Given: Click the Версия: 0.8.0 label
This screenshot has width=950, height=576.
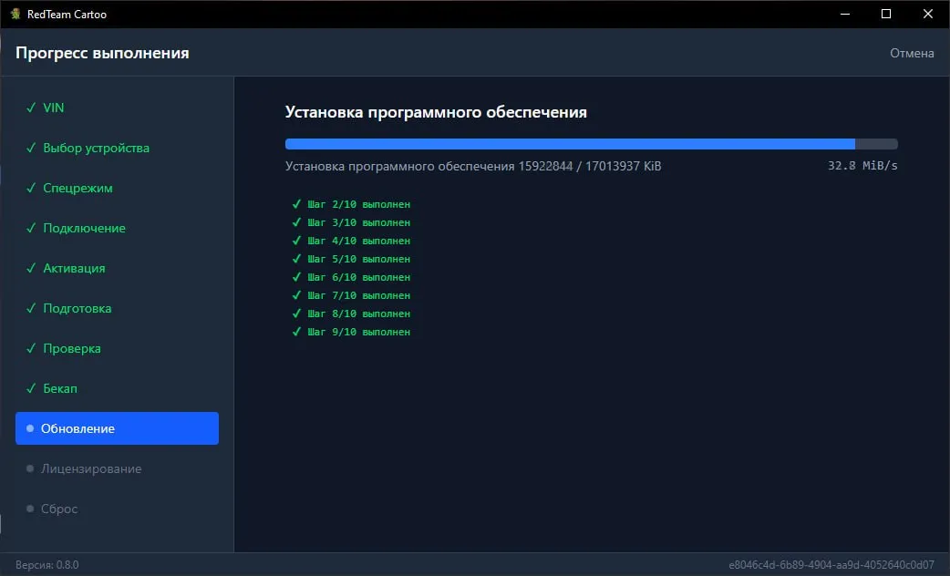Looking at the screenshot, I should pyautogui.click(x=47, y=564).
